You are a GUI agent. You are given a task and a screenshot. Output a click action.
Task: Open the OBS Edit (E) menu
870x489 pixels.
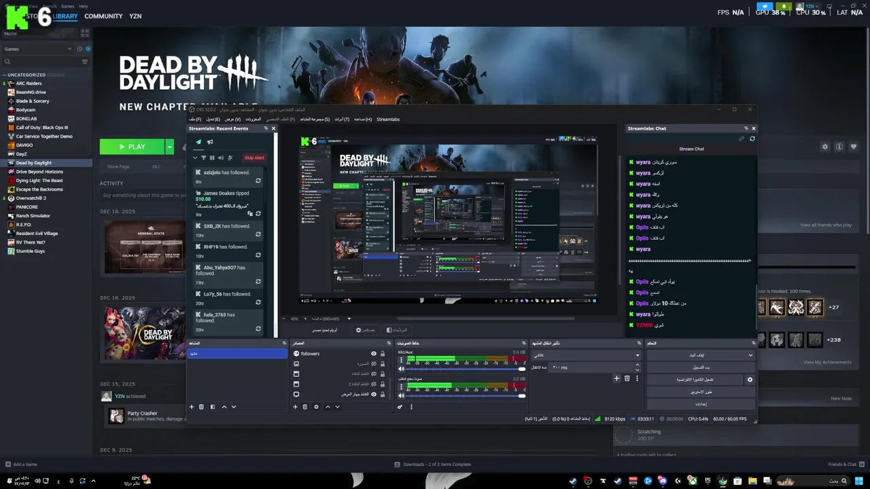pos(213,119)
